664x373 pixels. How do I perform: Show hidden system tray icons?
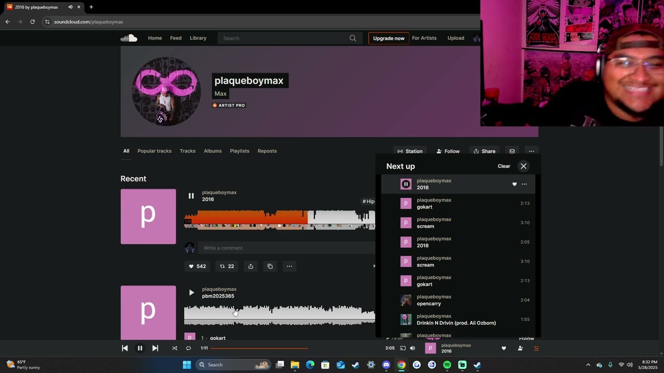(x=588, y=365)
